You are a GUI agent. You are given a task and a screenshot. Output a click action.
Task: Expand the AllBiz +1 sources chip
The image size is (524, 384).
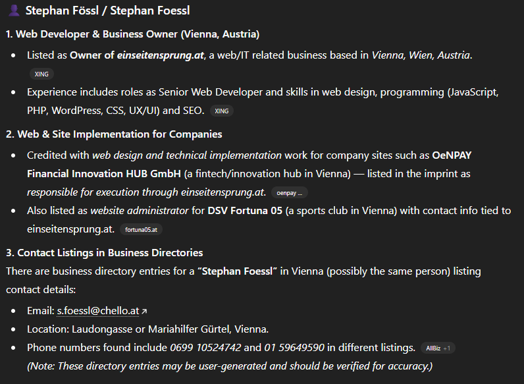(x=438, y=348)
